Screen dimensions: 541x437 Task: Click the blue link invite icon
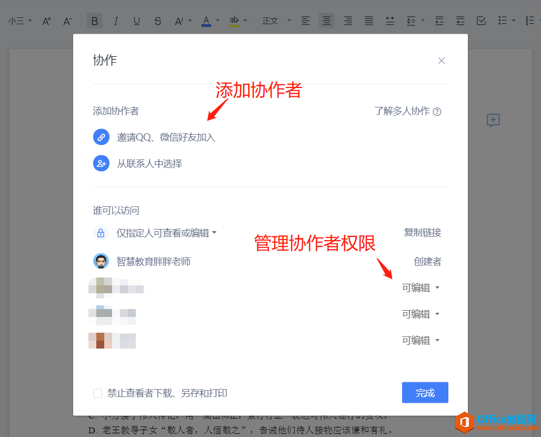pyautogui.click(x=102, y=137)
